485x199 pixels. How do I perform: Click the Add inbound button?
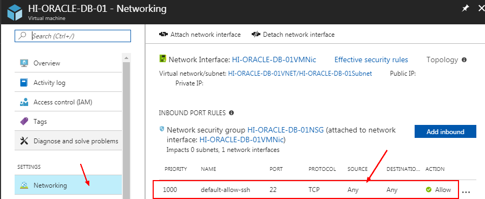coord(445,131)
